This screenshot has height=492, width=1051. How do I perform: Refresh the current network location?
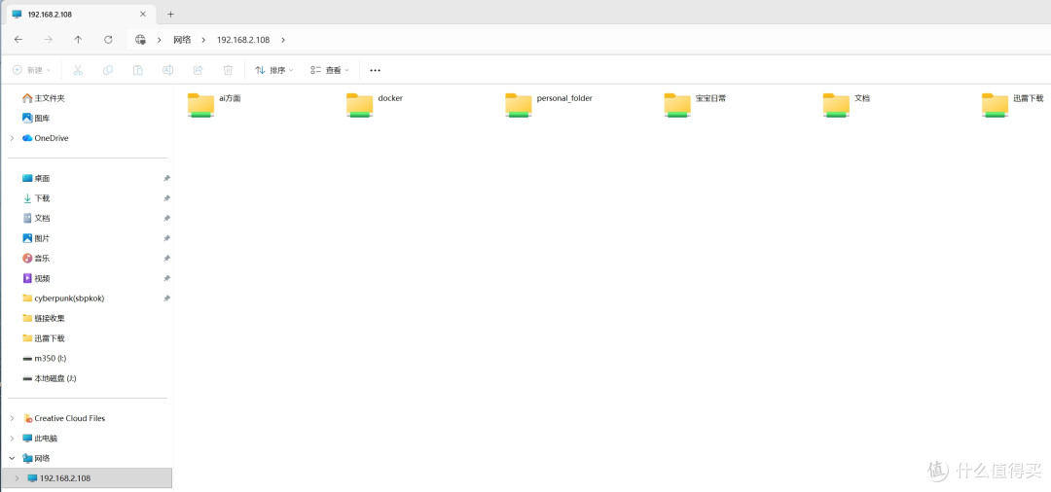108,40
